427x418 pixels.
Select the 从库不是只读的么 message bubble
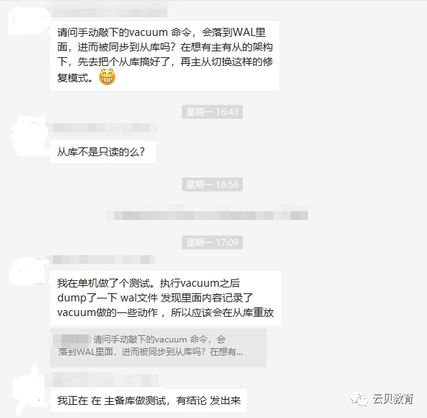[103, 152]
